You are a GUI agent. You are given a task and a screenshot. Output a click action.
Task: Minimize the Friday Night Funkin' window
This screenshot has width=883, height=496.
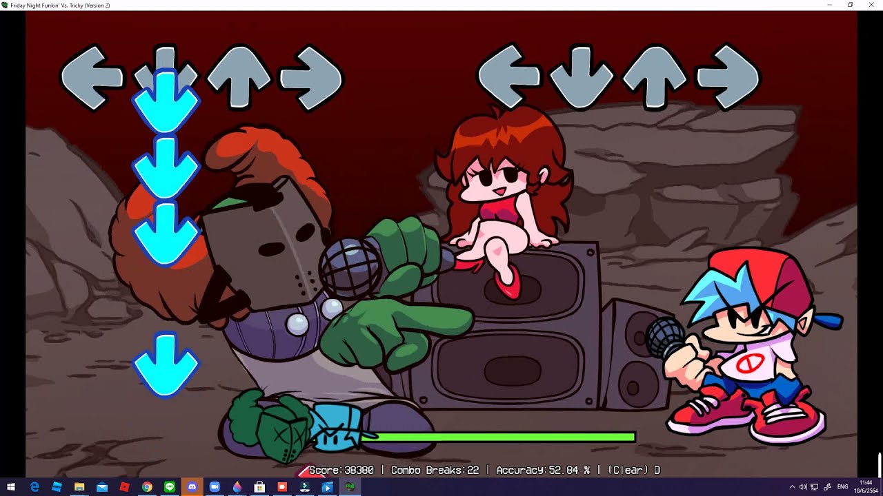tap(830, 5)
